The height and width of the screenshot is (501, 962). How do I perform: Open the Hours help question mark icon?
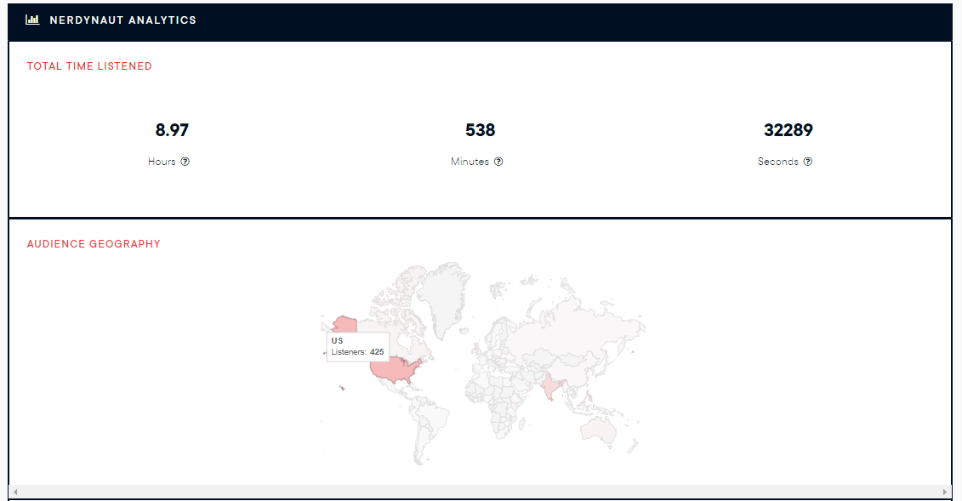click(185, 162)
